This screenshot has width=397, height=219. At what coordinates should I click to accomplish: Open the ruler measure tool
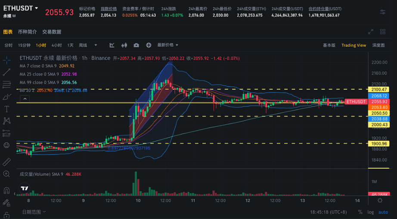6,162
